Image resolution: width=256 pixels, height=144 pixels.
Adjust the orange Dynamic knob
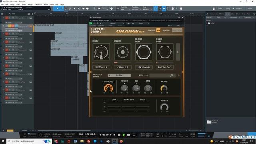[108, 88]
